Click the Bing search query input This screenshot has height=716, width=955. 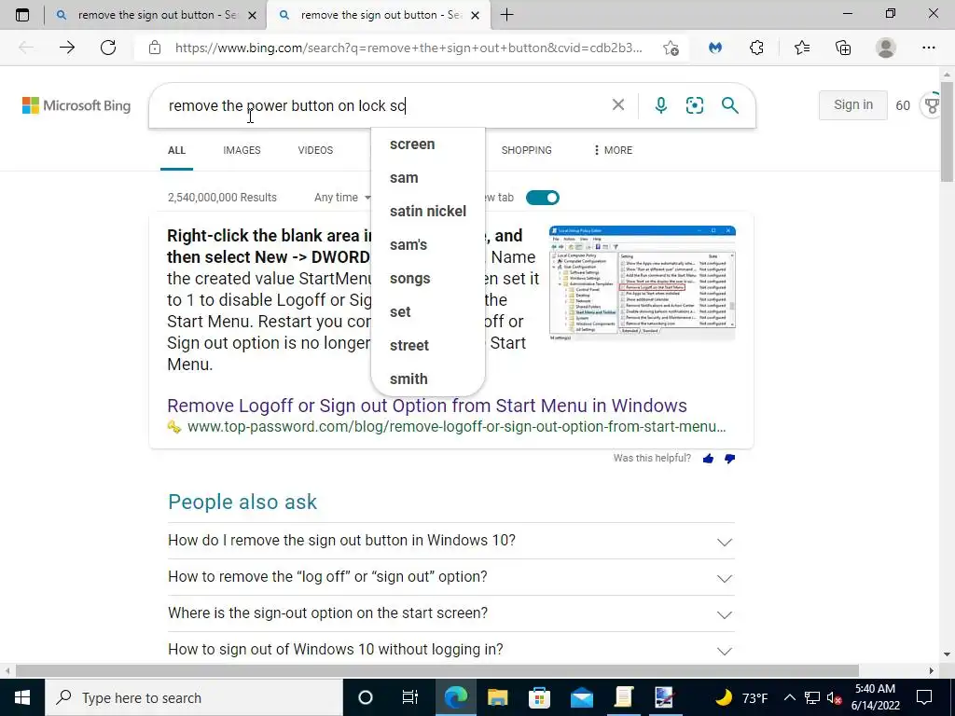383,106
